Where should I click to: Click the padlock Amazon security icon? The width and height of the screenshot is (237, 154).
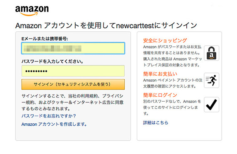click(x=212, y=53)
